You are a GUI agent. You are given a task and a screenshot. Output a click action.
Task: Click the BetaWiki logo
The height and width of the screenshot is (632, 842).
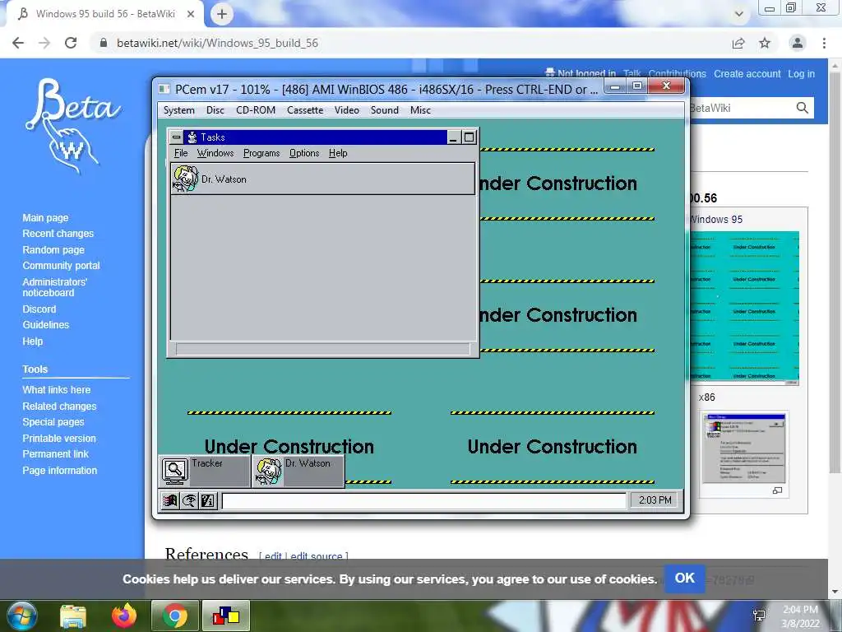click(72, 126)
